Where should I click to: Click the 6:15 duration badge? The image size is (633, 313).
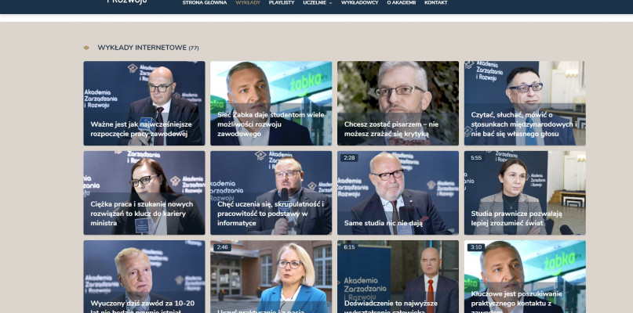pyautogui.click(x=349, y=247)
